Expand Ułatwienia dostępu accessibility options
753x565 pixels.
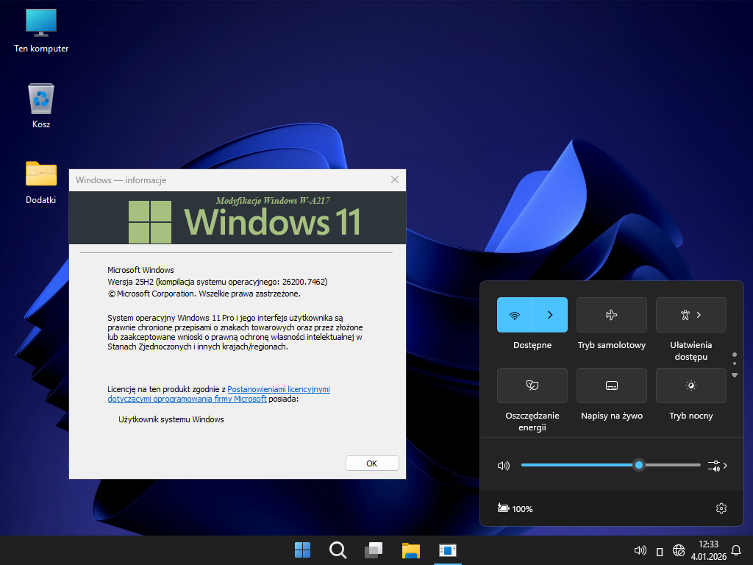point(690,315)
